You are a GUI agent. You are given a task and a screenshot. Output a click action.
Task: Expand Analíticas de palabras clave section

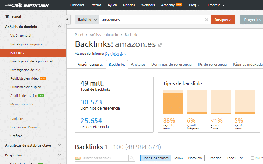point(59,145)
